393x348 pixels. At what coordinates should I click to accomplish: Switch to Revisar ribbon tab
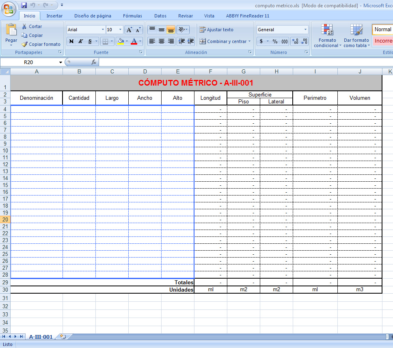(x=186, y=16)
